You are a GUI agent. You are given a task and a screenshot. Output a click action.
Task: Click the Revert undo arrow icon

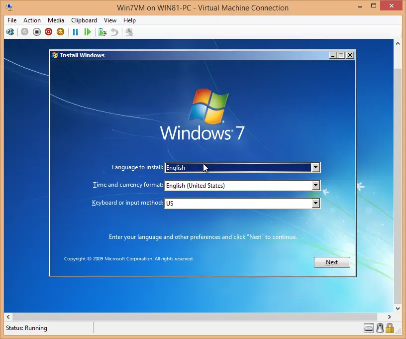click(114, 32)
